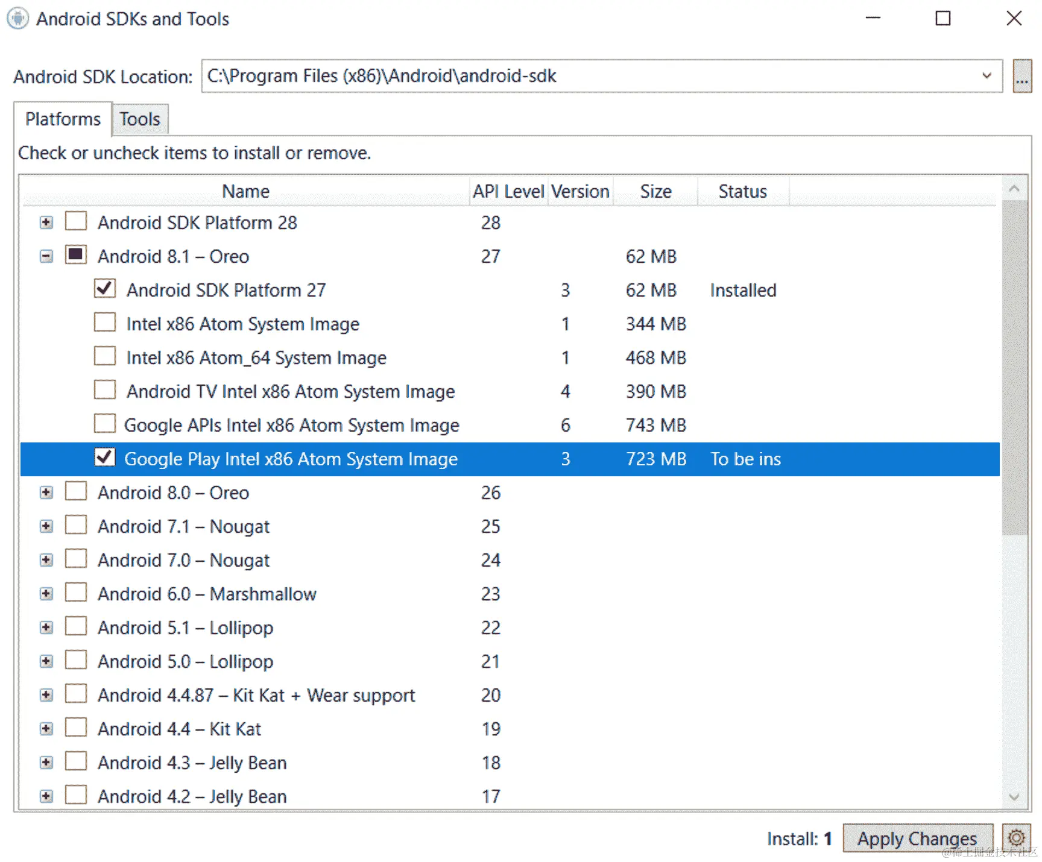The image size is (1042, 862).
Task: Expand the Android 7.1 – Nougat node
Action: click(x=46, y=526)
